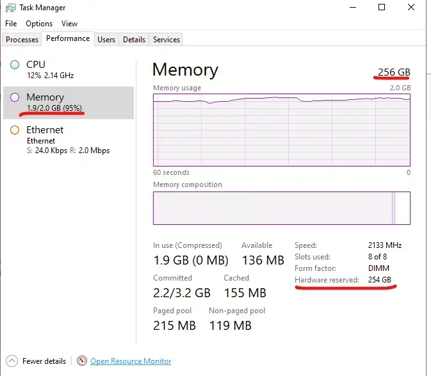Select the CPU circle icon in sidebar
431x376 pixels.
click(x=15, y=65)
